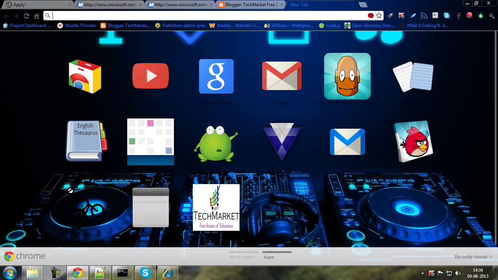Go to the Home page button
498x280 pixels.
tap(36, 16)
